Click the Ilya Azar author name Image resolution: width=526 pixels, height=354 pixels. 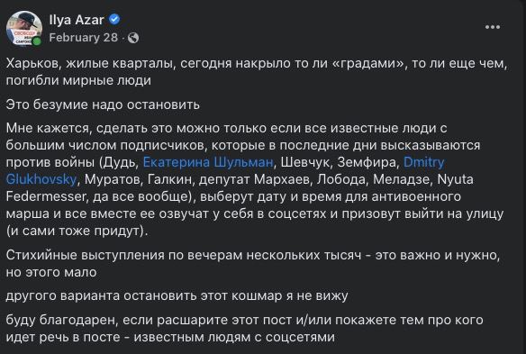tap(77, 20)
